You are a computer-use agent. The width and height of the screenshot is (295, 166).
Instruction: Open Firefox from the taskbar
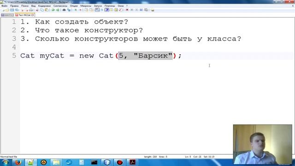click(x=18, y=162)
